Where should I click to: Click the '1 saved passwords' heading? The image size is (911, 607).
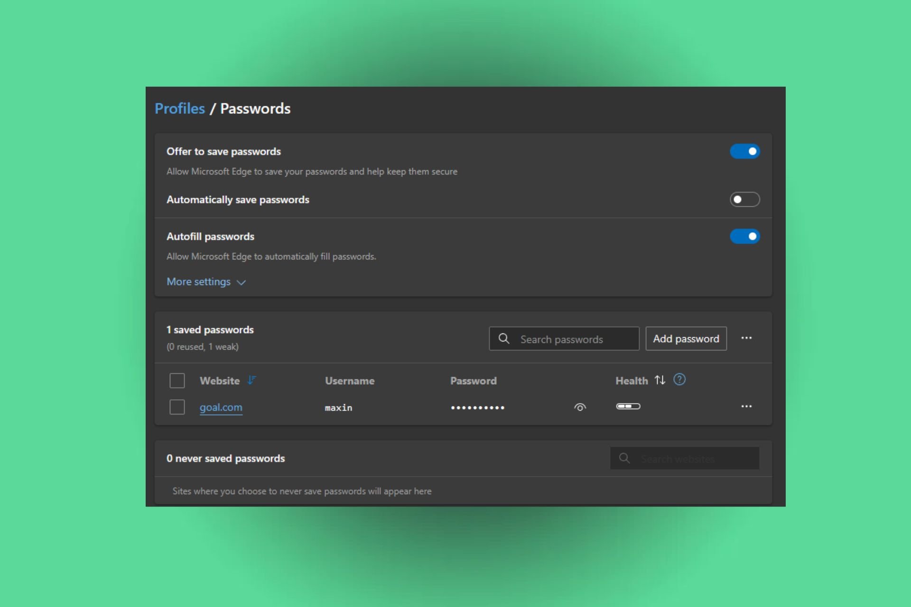(x=210, y=330)
